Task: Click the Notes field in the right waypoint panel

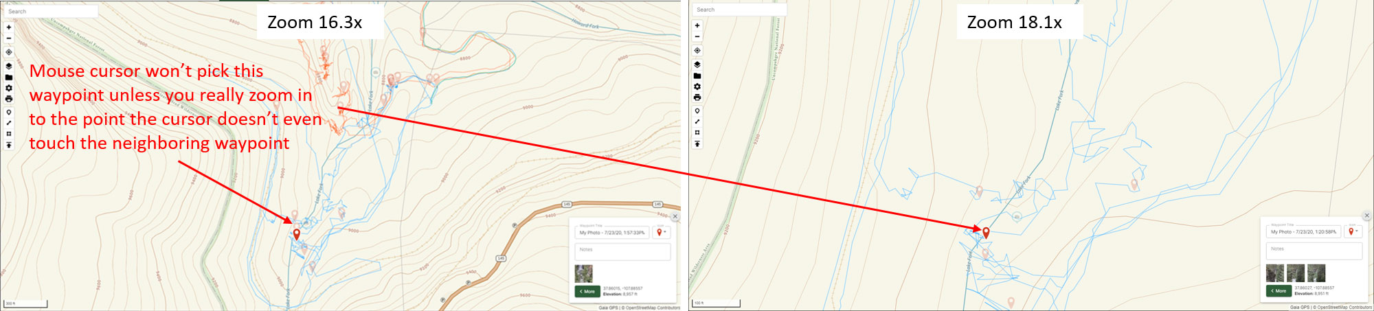Action: point(1314,251)
